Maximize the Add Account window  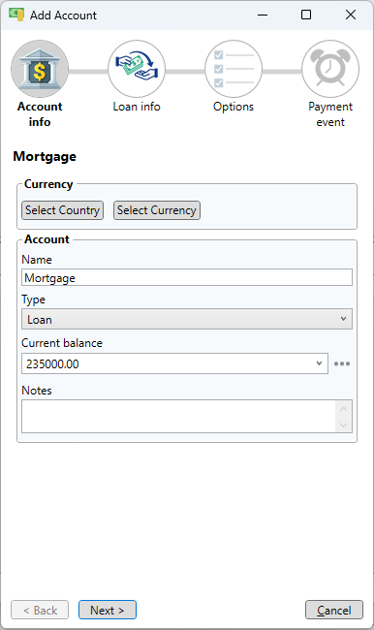(x=306, y=15)
